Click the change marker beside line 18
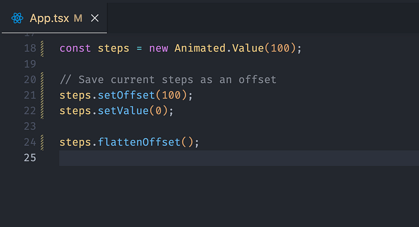 42,48
